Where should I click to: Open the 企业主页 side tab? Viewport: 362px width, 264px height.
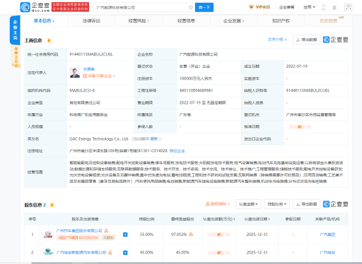click(x=15, y=30)
